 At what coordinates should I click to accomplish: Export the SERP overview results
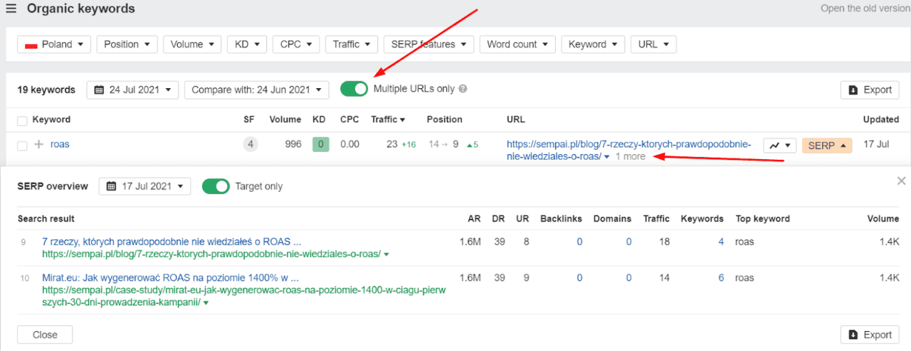(869, 335)
